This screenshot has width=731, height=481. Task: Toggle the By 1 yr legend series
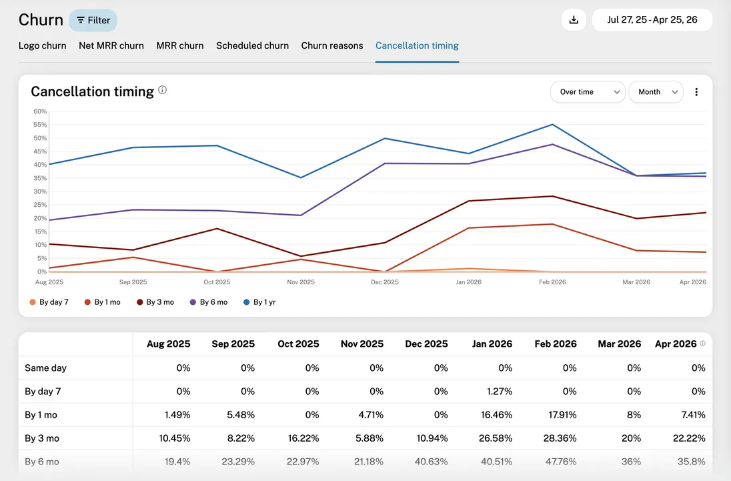click(259, 302)
